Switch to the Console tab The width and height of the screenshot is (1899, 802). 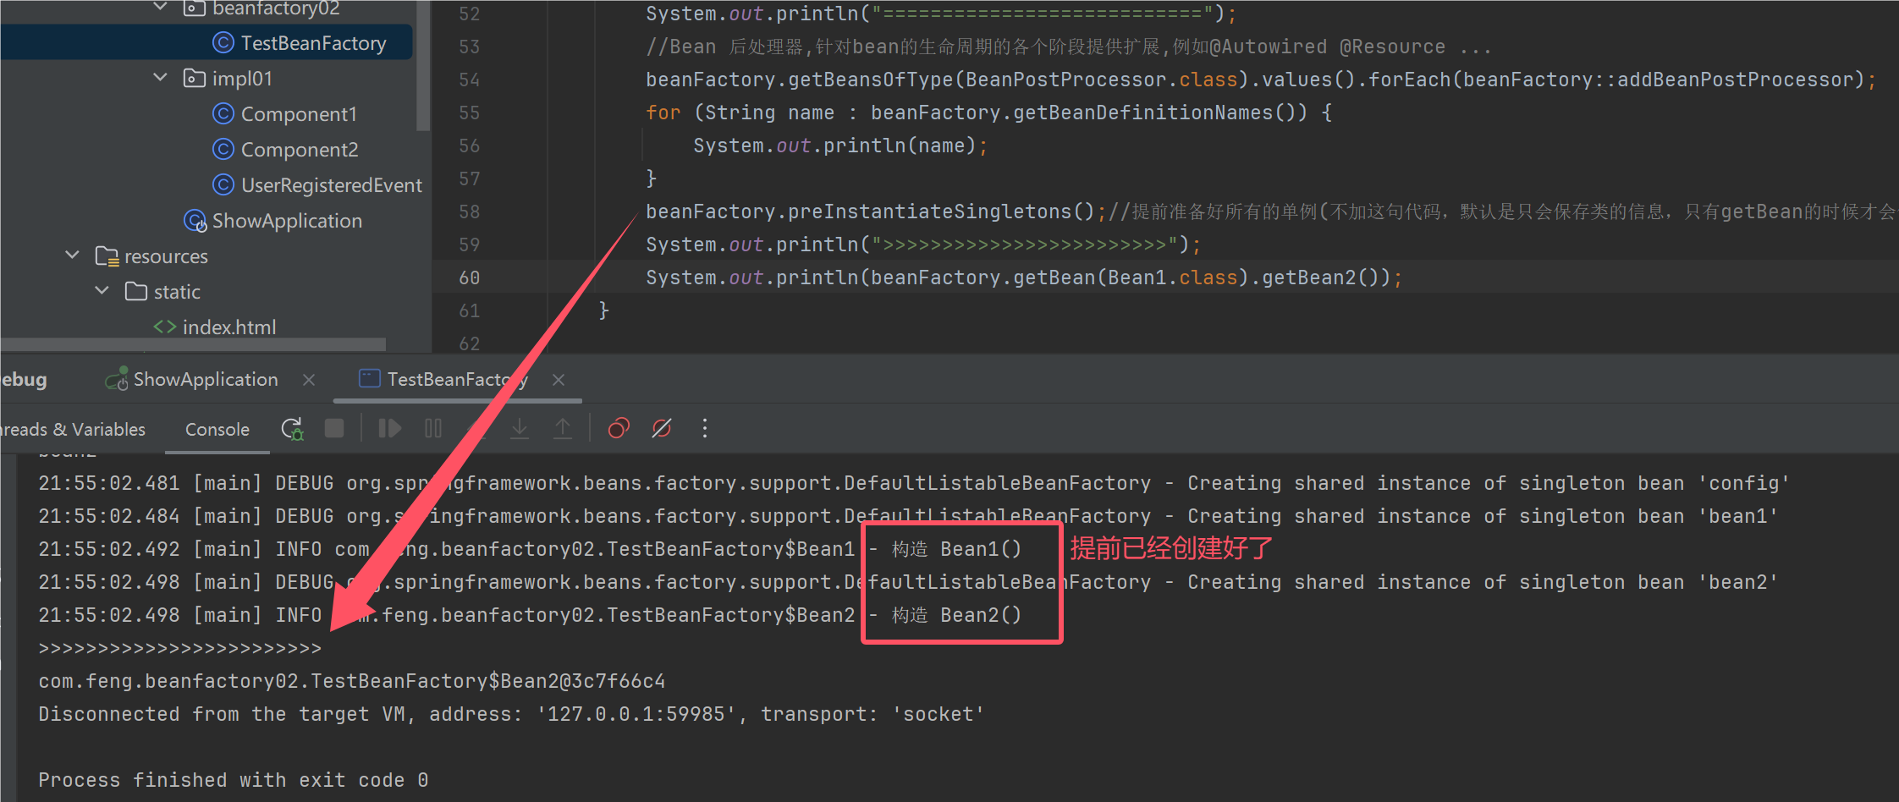pos(217,430)
